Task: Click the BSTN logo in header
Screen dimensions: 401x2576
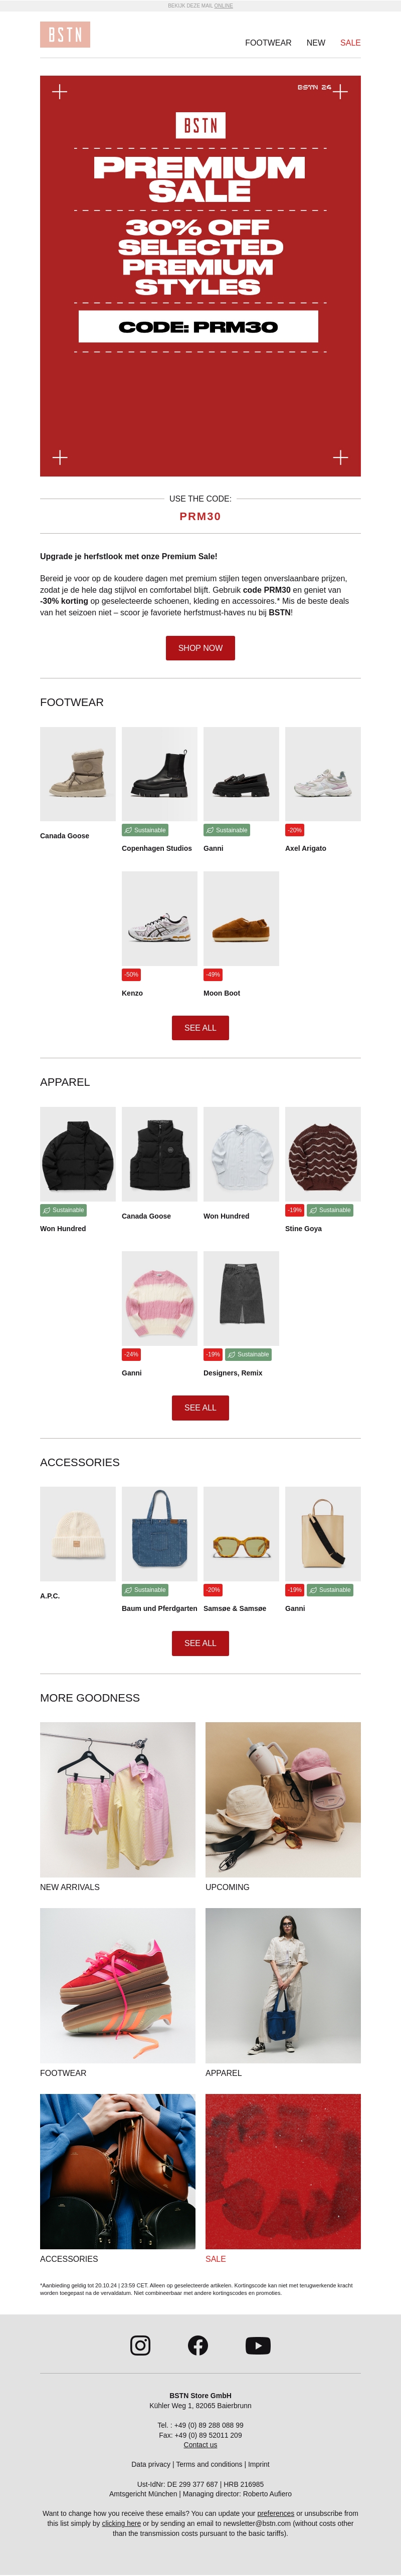Action: (x=65, y=35)
